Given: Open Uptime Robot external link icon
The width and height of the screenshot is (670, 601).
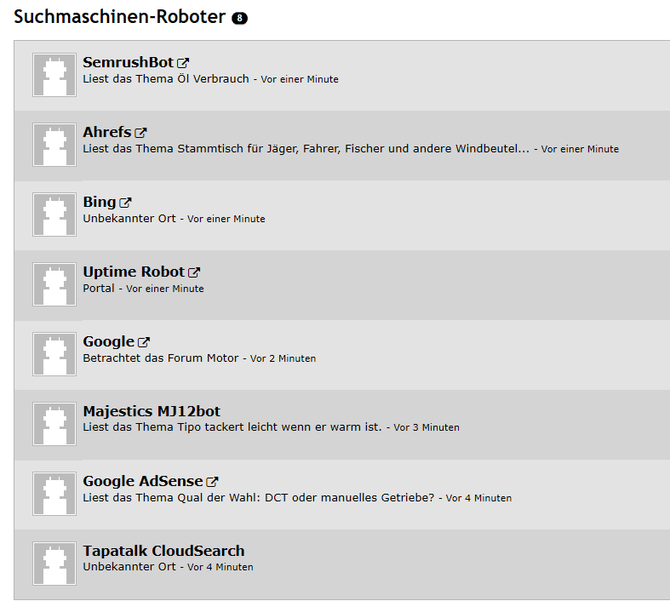Looking at the screenshot, I should click(x=194, y=272).
